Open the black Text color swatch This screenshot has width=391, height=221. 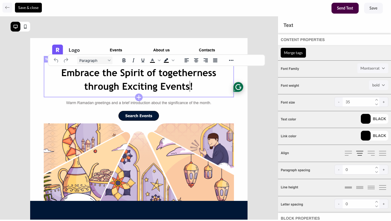365,119
